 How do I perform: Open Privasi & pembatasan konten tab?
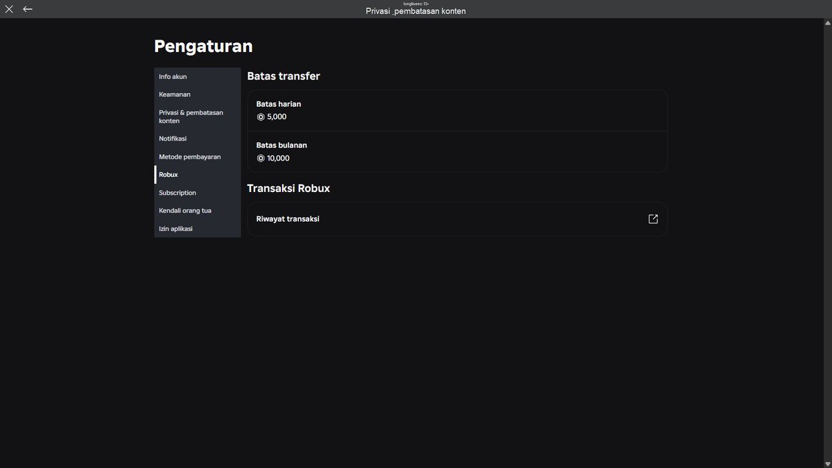pyautogui.click(x=198, y=116)
